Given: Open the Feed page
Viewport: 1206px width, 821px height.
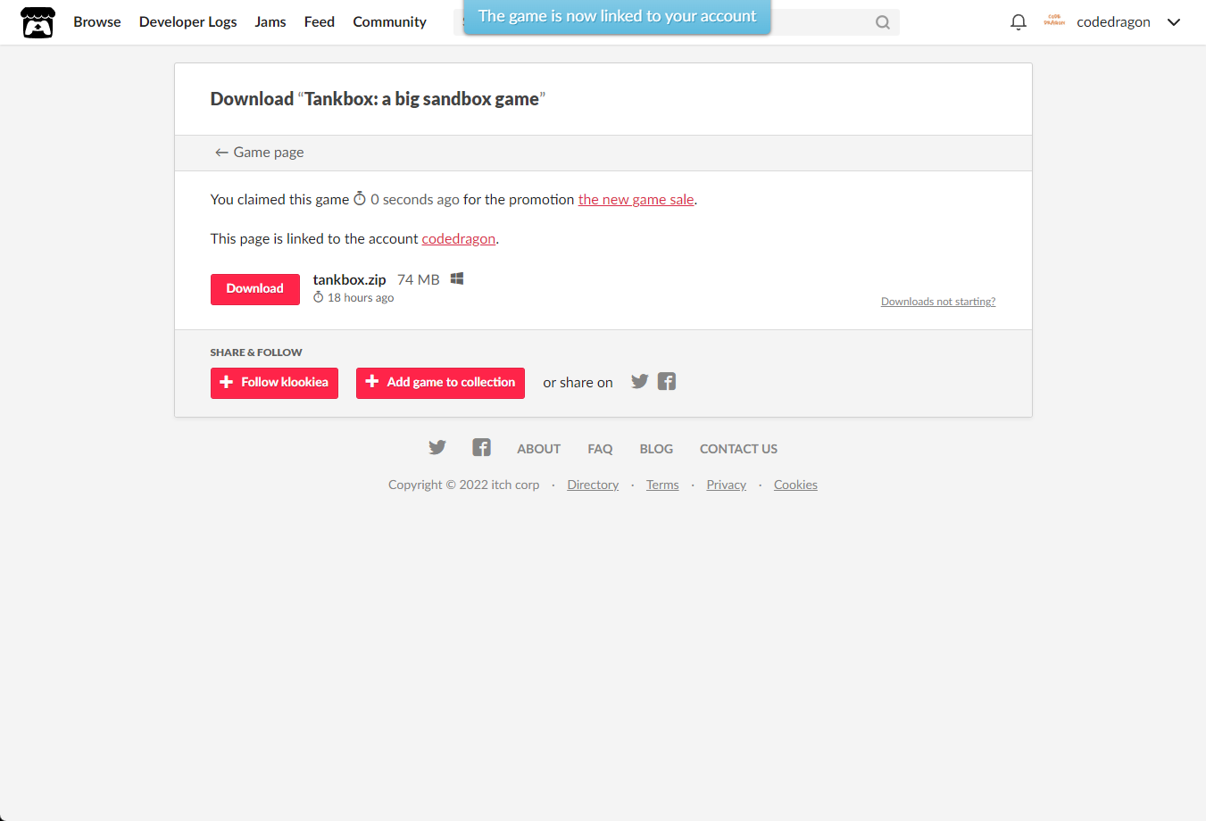Looking at the screenshot, I should [320, 22].
